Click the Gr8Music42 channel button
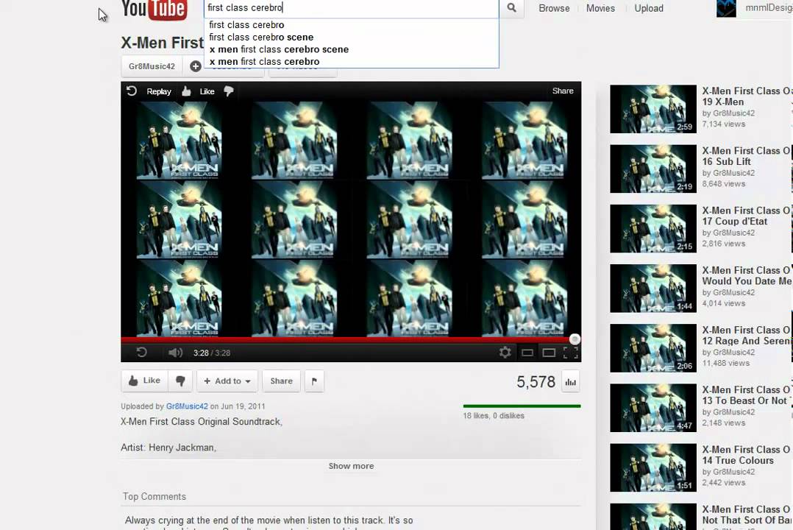This screenshot has width=793, height=530. (x=152, y=66)
